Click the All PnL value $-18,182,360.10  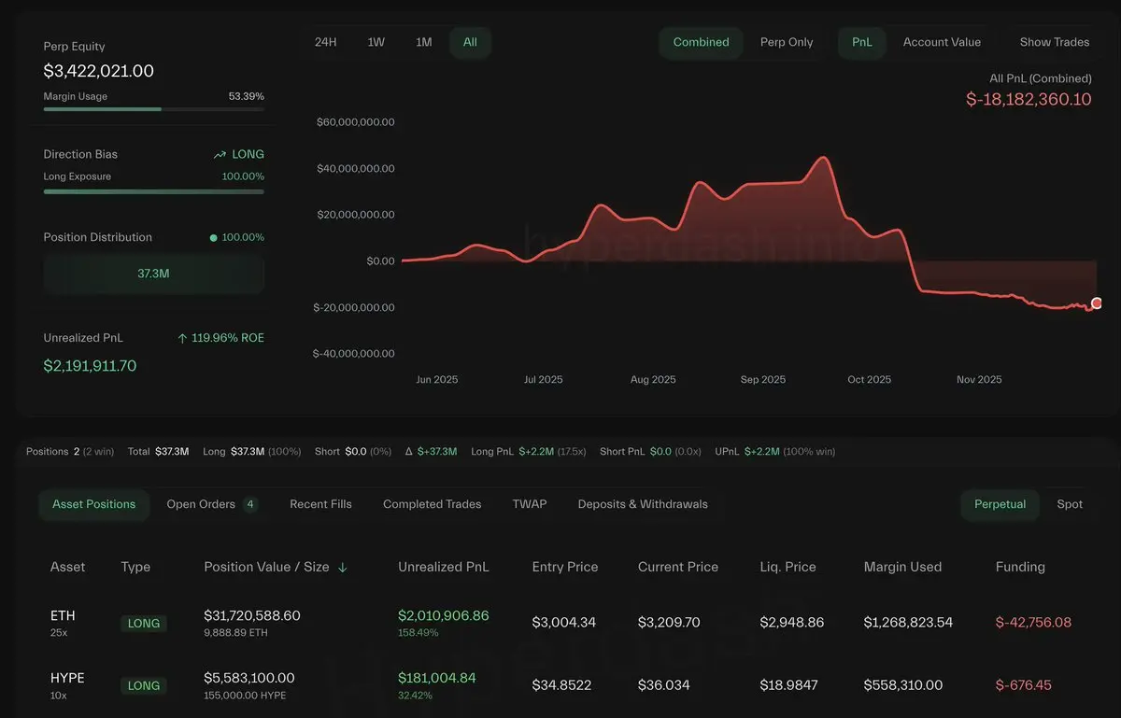coord(1029,99)
